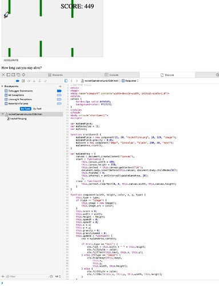This screenshot has height=286, width=219.
Task: Toggle the Uncaught Exceptions breakpoint marker
Action: tap(59, 100)
